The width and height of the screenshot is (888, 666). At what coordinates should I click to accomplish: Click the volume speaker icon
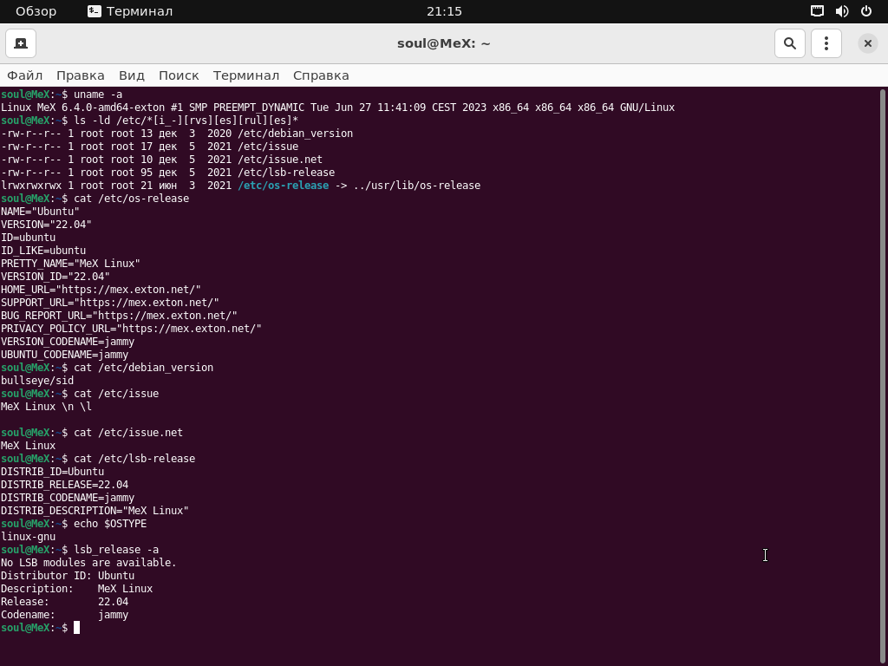(x=842, y=11)
